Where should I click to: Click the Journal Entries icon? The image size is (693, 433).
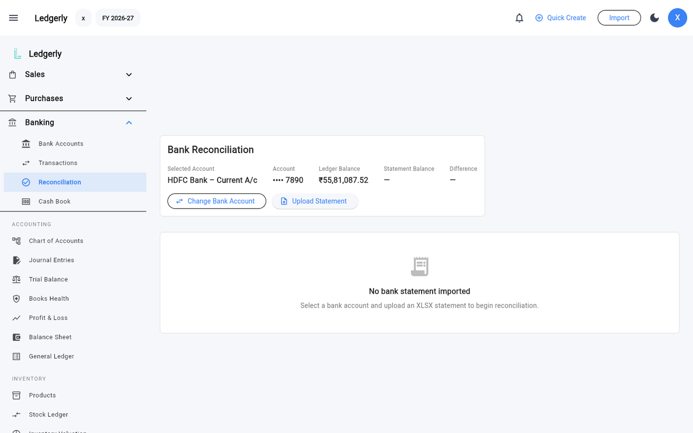point(17,260)
